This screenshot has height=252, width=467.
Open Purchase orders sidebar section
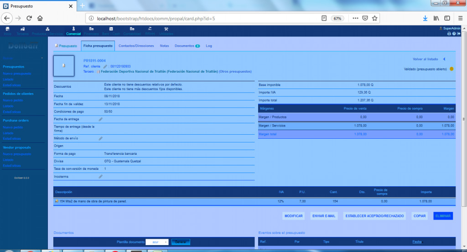point(16,121)
